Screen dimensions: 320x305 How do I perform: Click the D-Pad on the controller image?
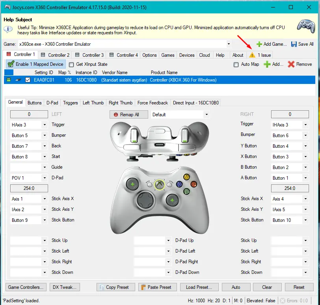145,200
